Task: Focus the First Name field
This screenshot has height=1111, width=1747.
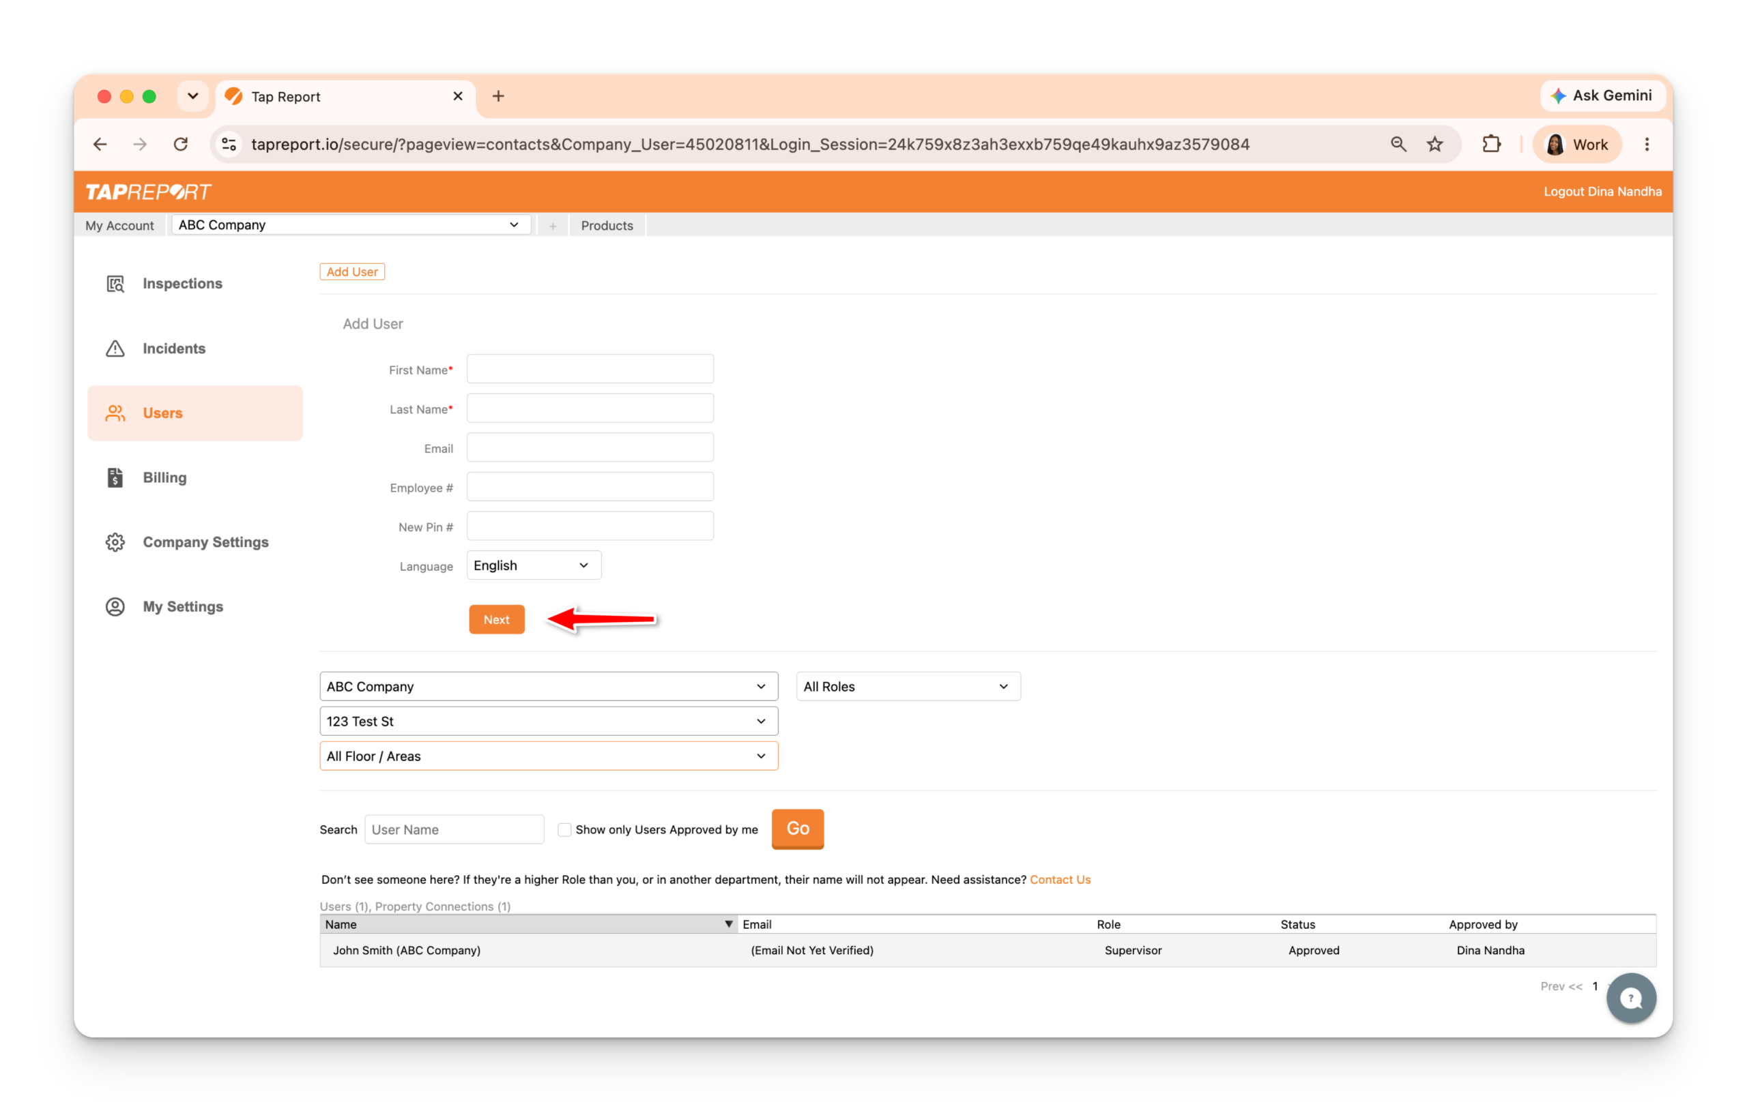Action: [x=590, y=369]
